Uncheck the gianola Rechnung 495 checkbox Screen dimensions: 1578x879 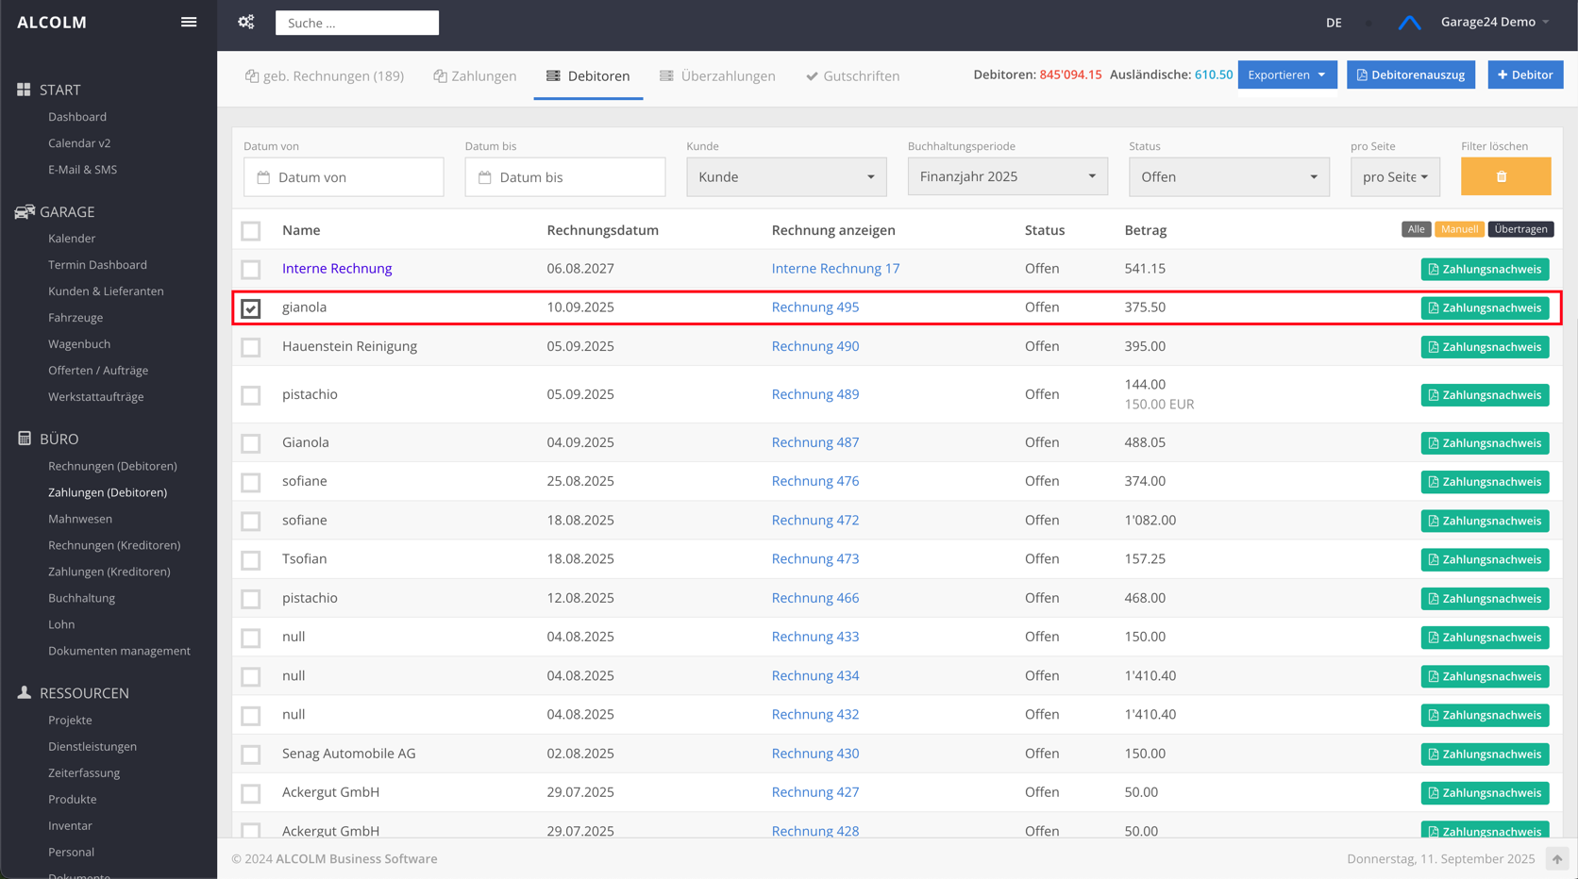tap(251, 308)
